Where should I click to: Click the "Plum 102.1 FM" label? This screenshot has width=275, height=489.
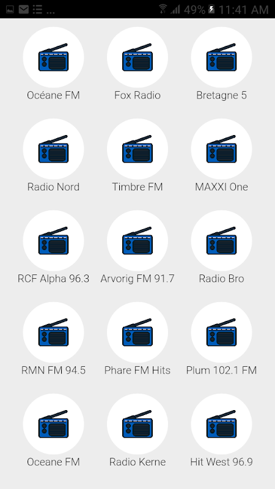(221, 370)
